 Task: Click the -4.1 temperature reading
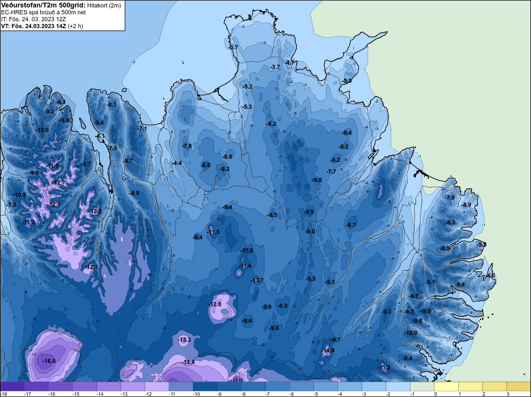click(100, 136)
